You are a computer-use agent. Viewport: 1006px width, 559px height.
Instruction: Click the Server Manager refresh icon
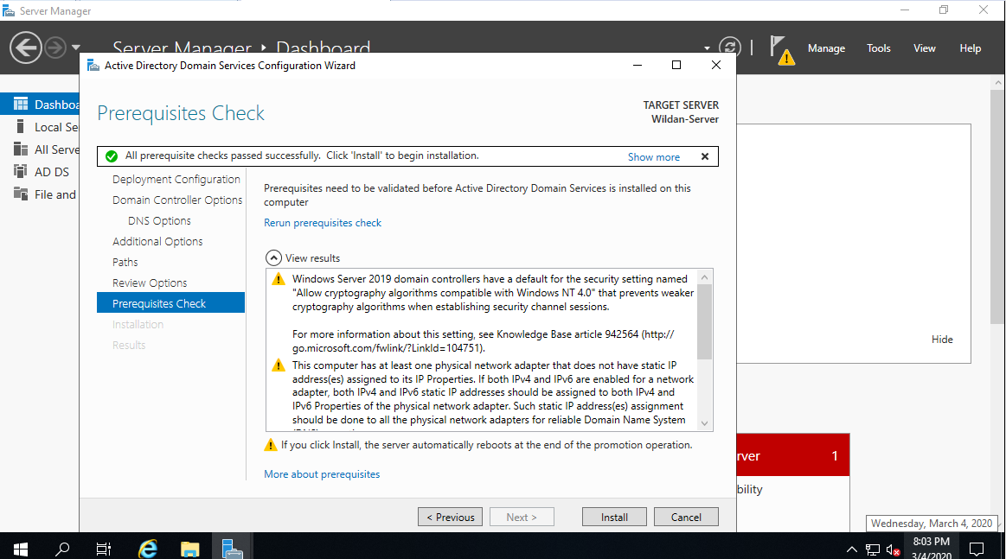pyautogui.click(x=729, y=48)
